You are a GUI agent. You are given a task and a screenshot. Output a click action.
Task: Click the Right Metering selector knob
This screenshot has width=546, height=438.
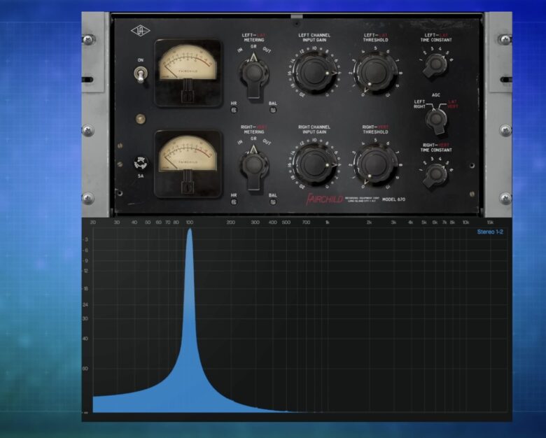(253, 164)
